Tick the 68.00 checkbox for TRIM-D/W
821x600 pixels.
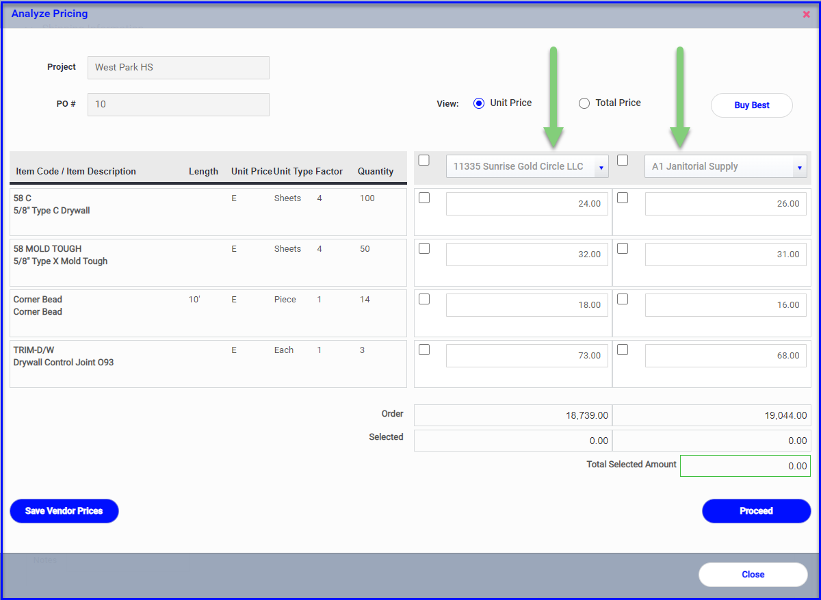tap(623, 350)
